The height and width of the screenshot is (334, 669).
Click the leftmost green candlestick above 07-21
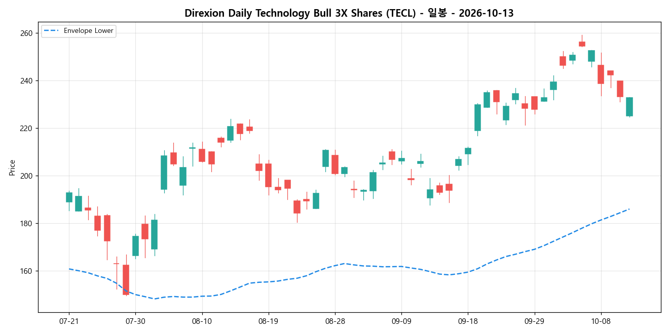click(x=69, y=197)
